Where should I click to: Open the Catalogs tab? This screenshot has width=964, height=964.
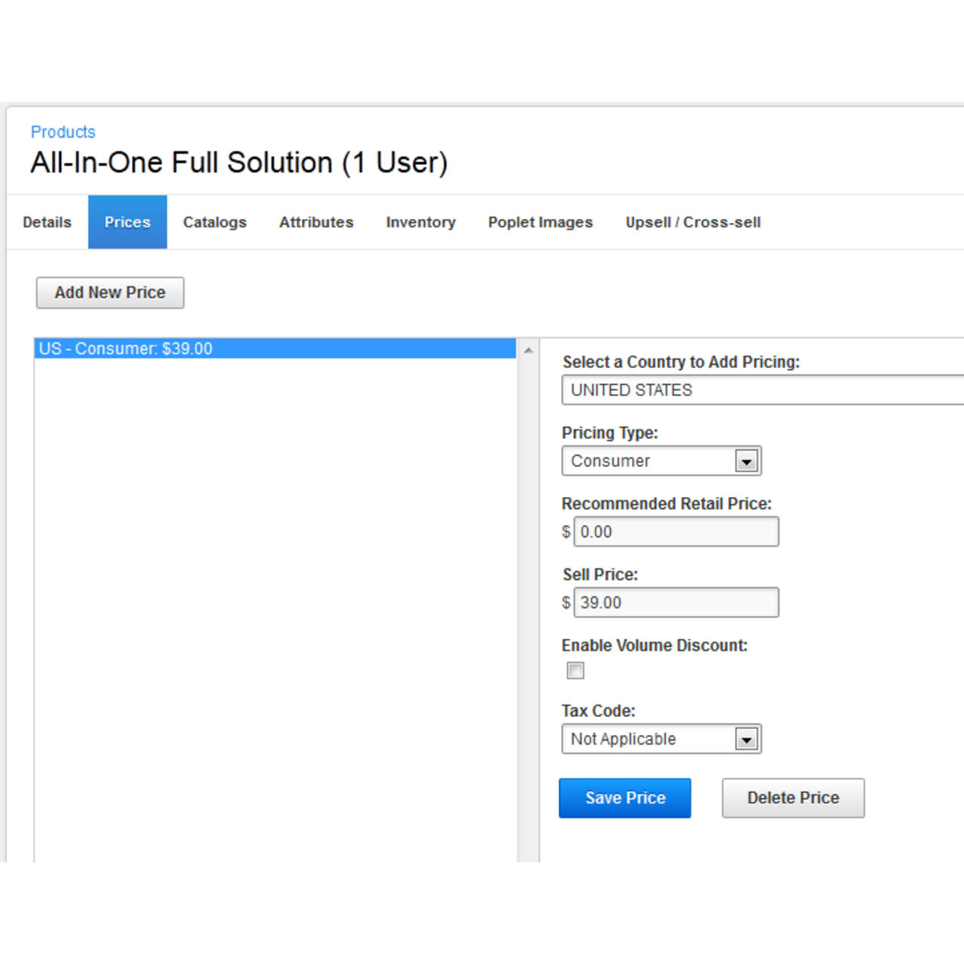click(x=215, y=222)
